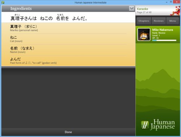This screenshot has width=181, height=137.
Task: Minimize the Human Japanese window
Action: pos(167,2)
